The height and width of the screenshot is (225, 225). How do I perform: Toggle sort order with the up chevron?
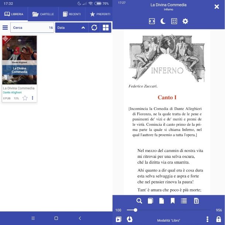point(83,28)
